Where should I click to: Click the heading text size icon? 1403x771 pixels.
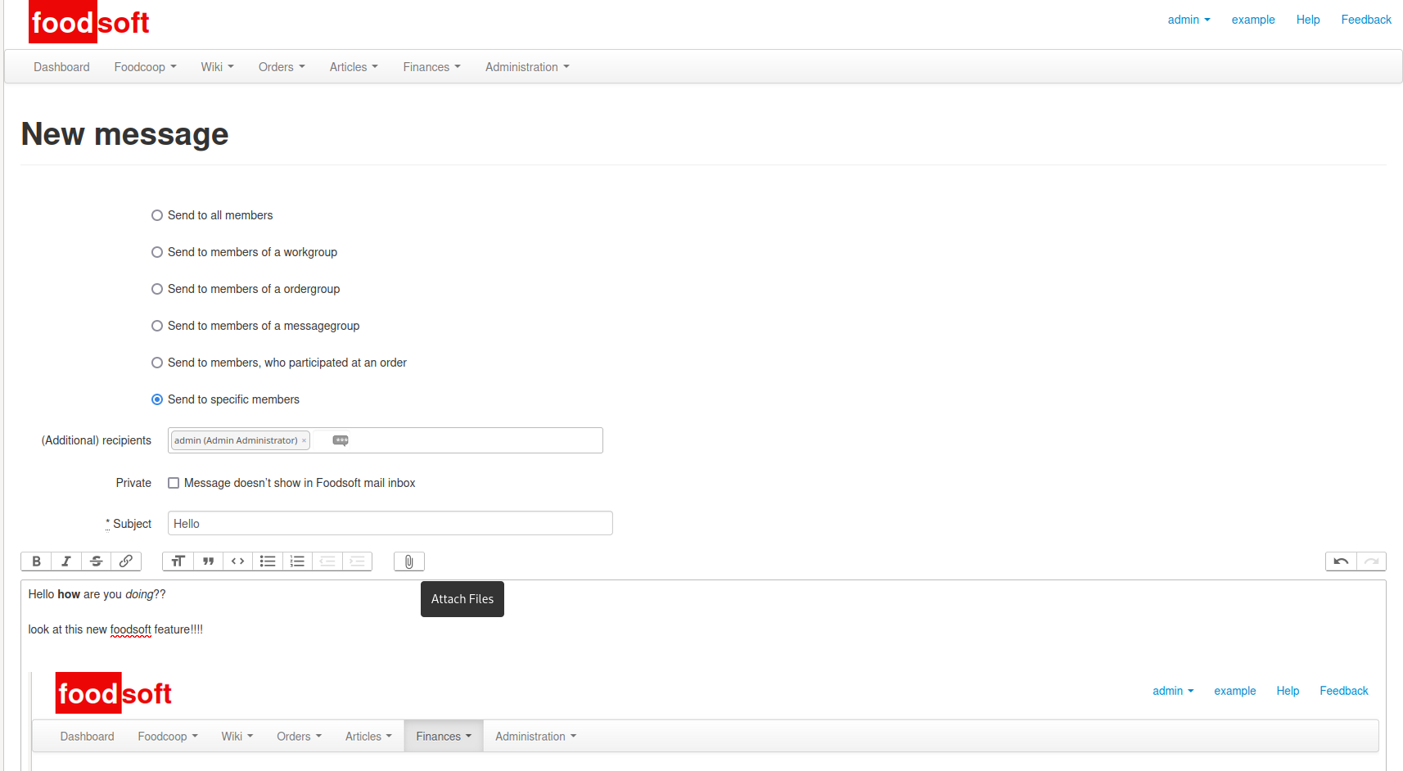pyautogui.click(x=178, y=561)
